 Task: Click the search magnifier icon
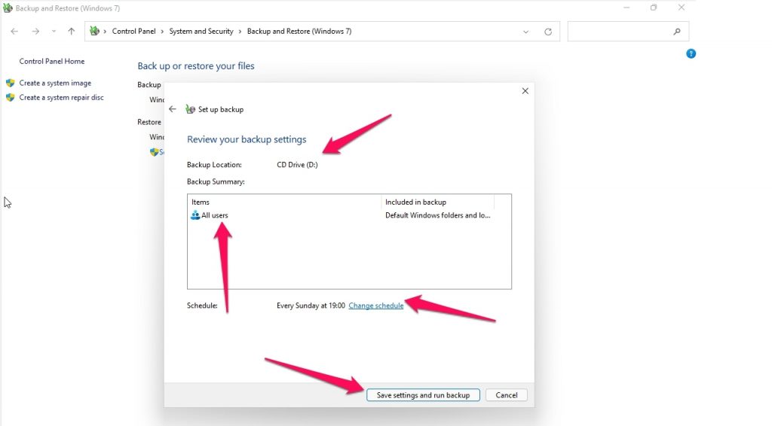677,32
